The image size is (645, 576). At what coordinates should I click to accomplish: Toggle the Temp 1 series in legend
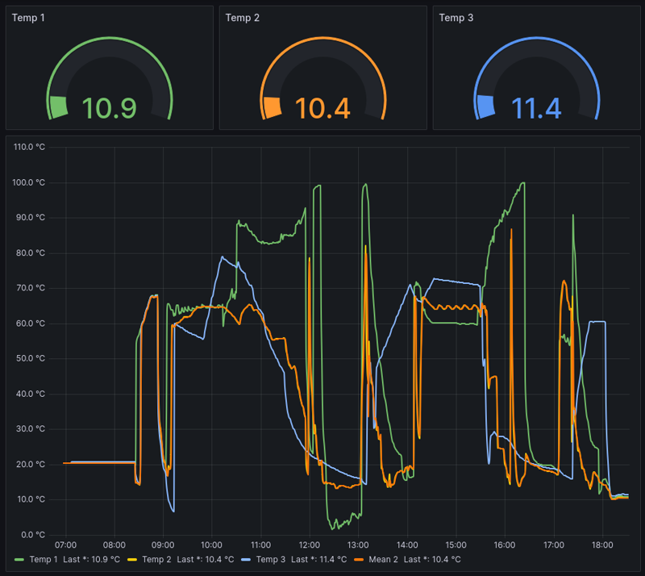(x=44, y=559)
